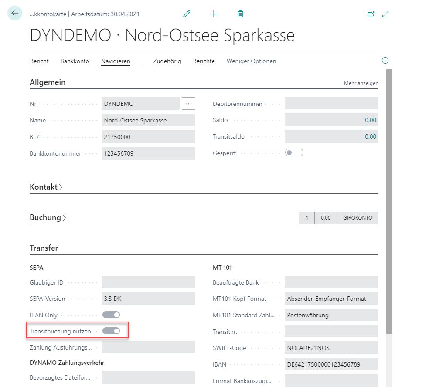The width and height of the screenshot is (422, 387).
Task: Open the Bankkonto menu
Action: point(75,61)
